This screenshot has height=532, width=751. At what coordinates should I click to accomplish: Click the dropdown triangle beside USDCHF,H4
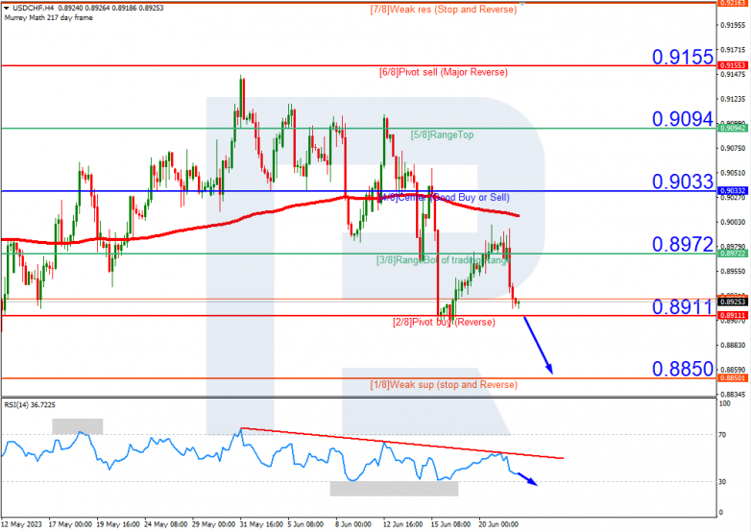point(6,8)
